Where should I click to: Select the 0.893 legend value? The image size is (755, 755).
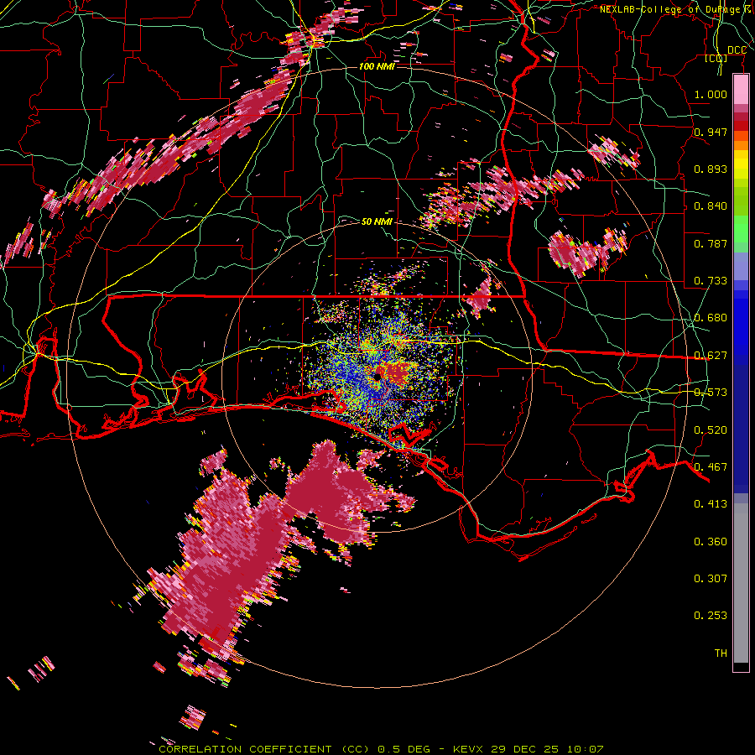coord(711,169)
